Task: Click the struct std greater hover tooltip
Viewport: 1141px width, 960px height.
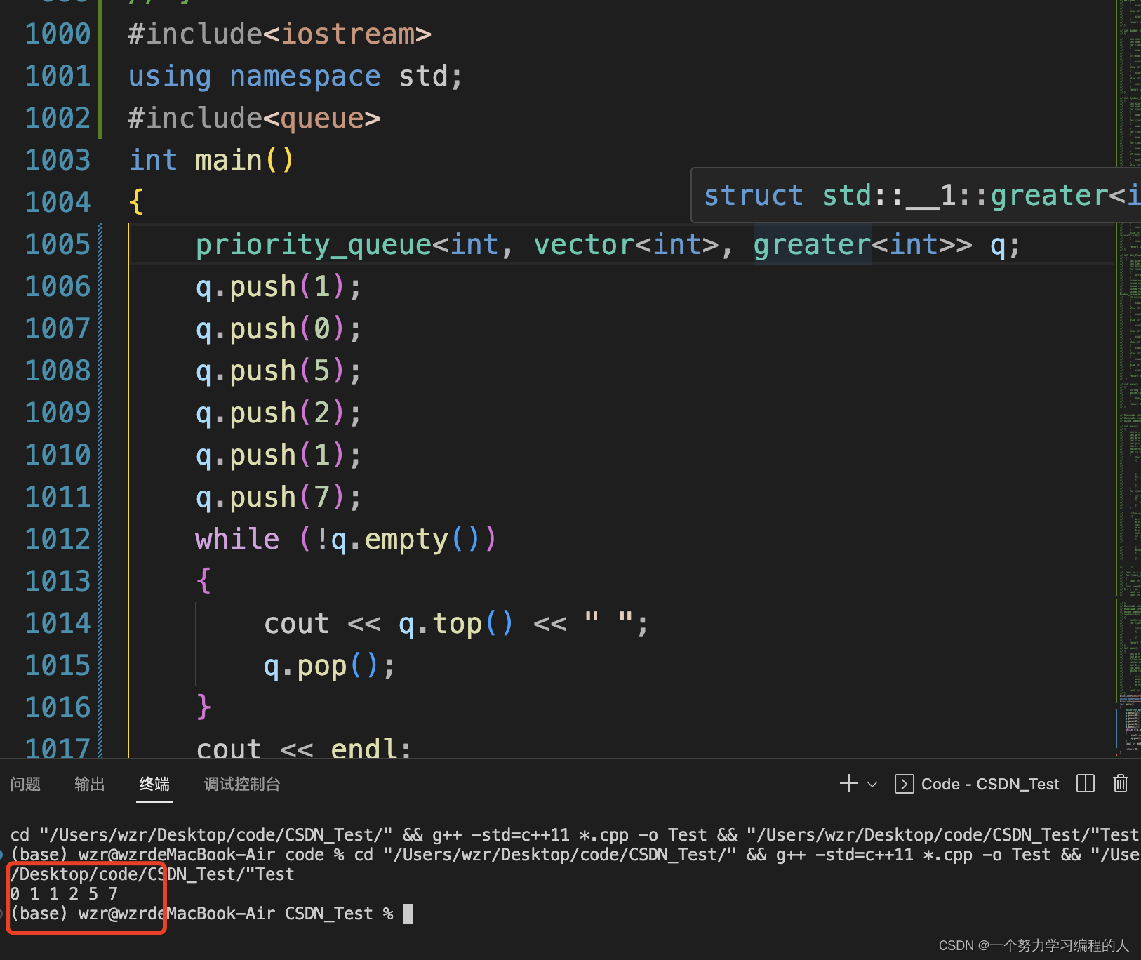Action: [x=916, y=195]
